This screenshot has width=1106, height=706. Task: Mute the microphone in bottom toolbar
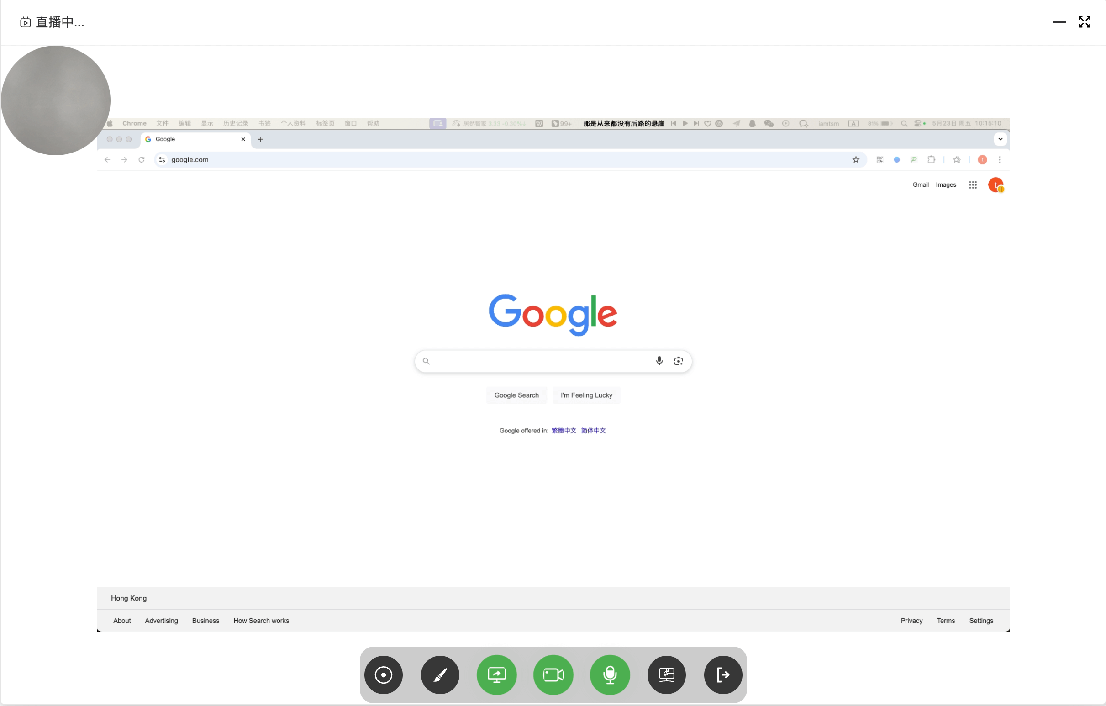610,675
